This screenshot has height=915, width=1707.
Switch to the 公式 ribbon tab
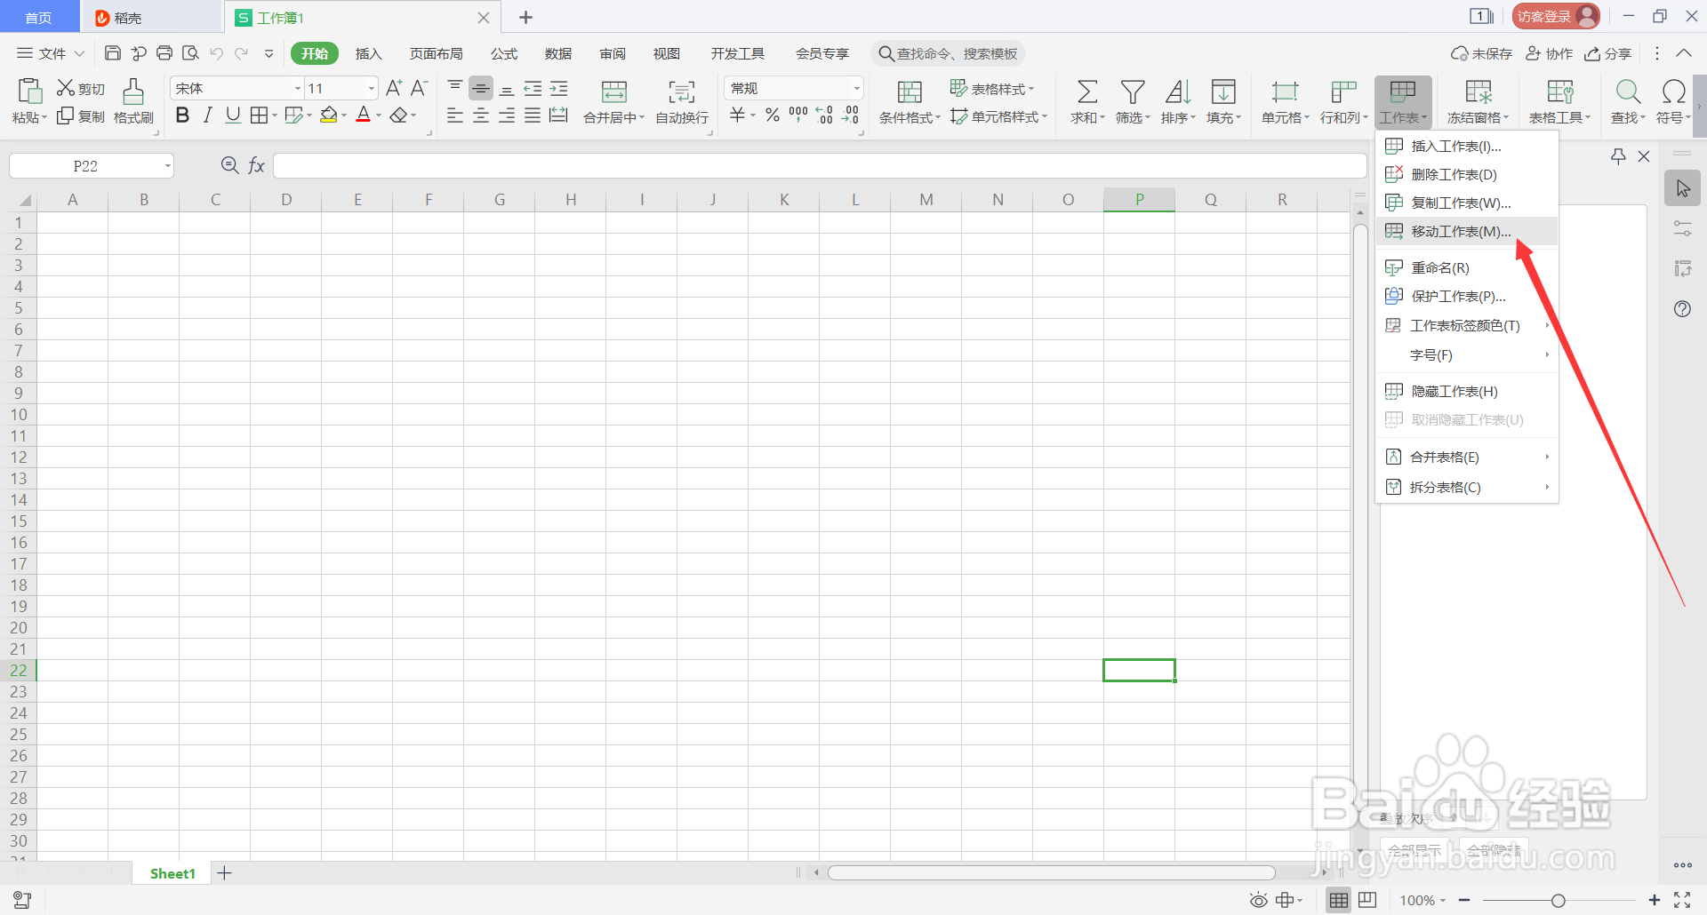[504, 53]
